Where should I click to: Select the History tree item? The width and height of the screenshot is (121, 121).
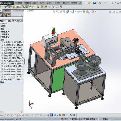[4, 24]
